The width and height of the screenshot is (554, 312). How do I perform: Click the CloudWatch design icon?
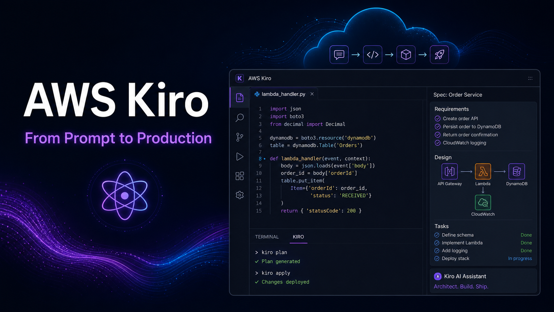tap(483, 202)
